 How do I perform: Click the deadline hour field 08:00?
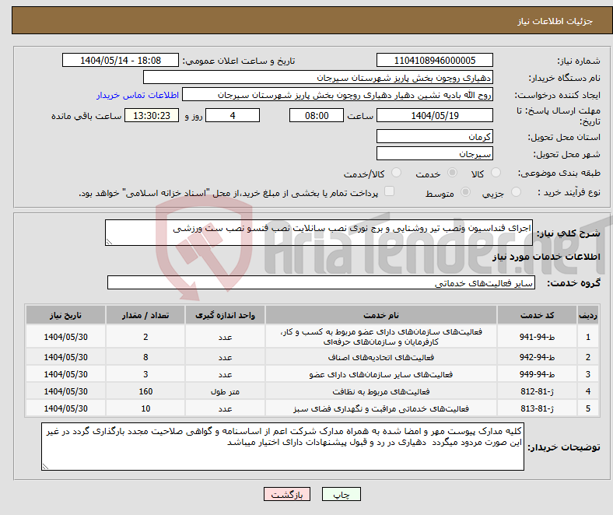(x=317, y=115)
